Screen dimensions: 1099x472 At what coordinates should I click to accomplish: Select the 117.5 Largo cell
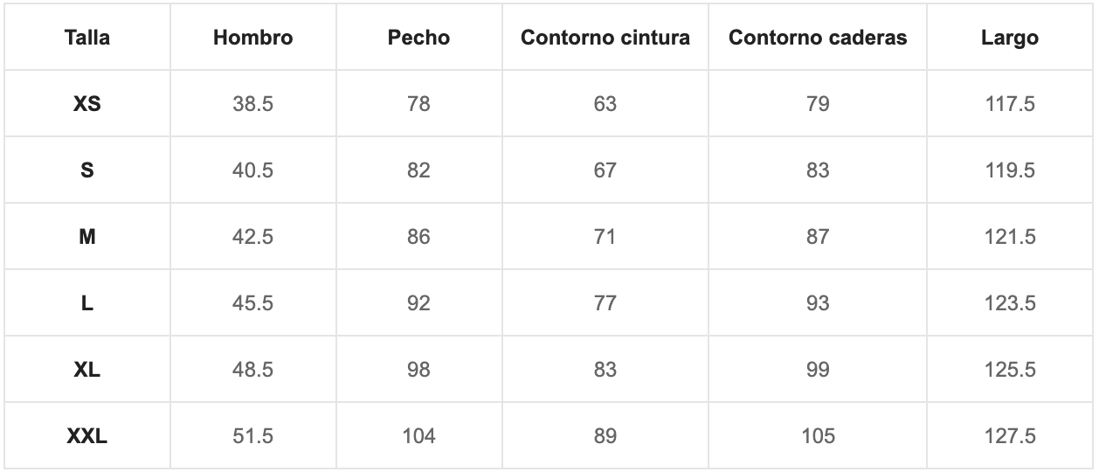tap(1010, 104)
